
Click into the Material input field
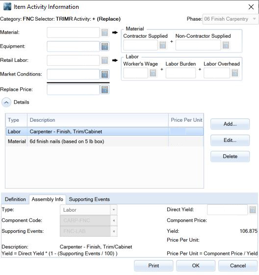[73, 32]
